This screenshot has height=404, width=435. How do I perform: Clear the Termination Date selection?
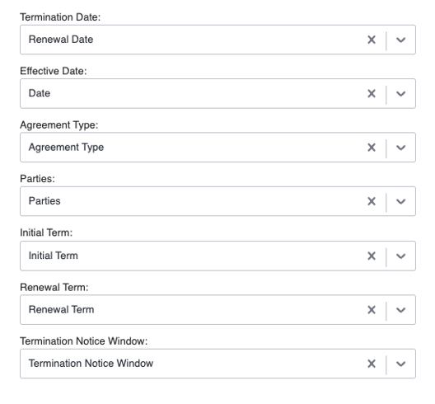[x=372, y=40]
